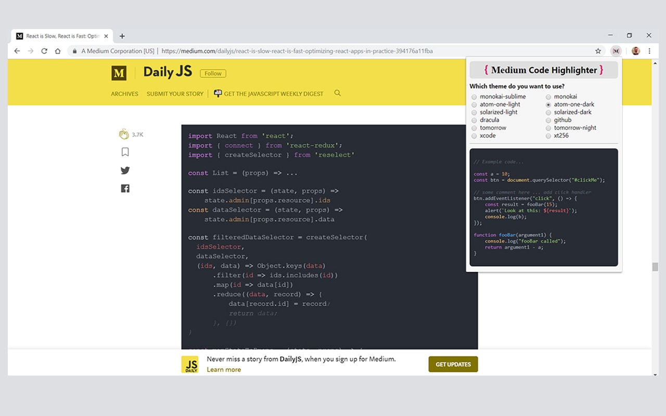Switch to the tomorrow-night theme
666x416 pixels.
point(548,127)
